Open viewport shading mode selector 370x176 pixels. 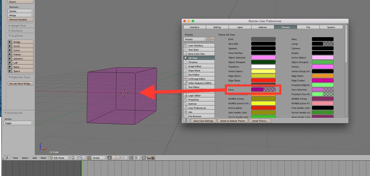[x=74, y=158]
